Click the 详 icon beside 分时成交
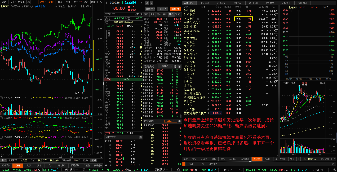Viewport: 337px width, 172px height. (x=140, y=137)
